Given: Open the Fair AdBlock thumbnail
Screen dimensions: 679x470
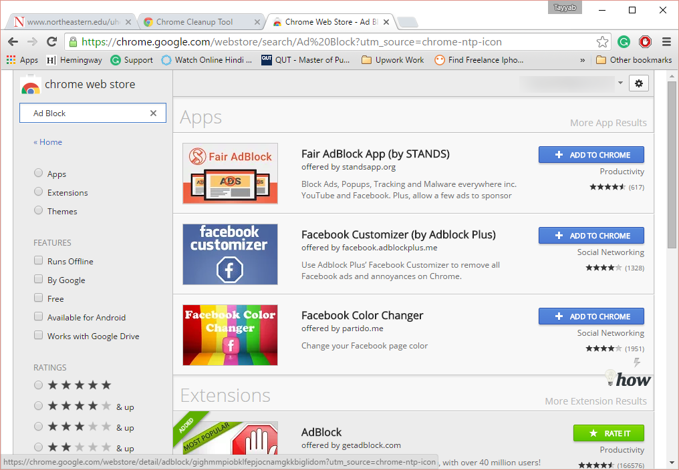Looking at the screenshot, I should click(230, 174).
